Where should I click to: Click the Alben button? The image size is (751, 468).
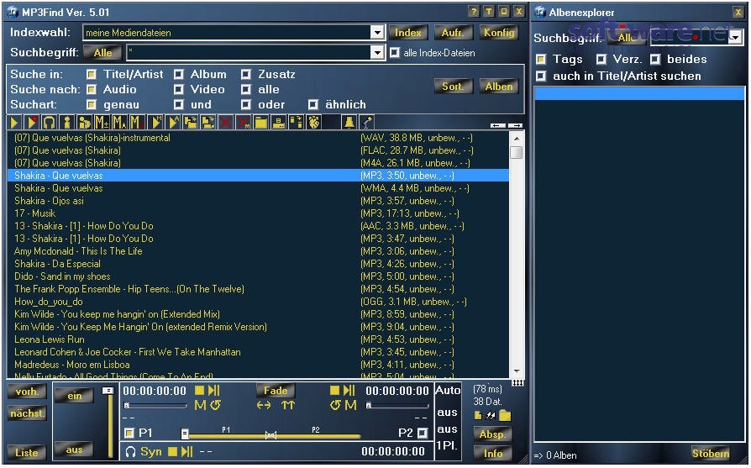499,87
